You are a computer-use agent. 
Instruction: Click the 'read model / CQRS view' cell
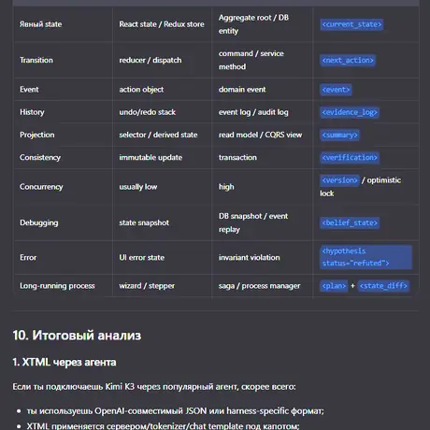coord(260,135)
